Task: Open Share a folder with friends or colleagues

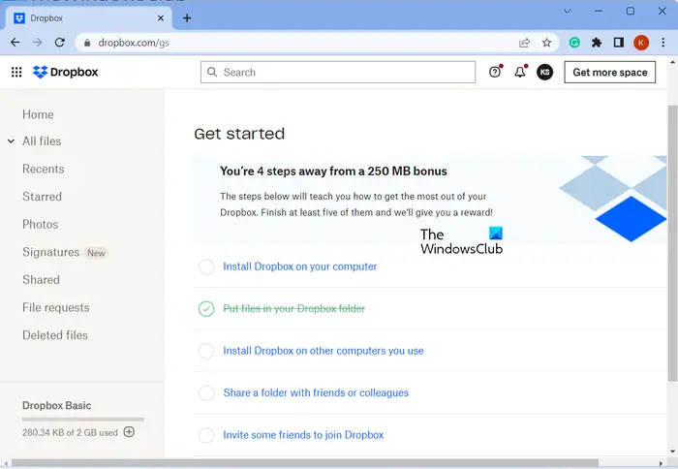Action: 316,392
